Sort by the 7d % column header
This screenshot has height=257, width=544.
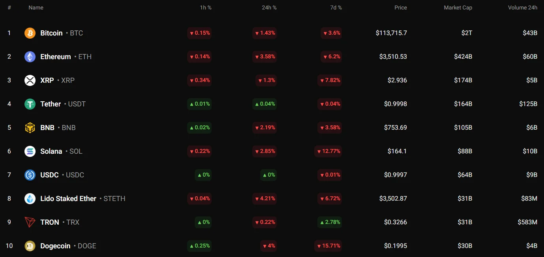tap(336, 7)
